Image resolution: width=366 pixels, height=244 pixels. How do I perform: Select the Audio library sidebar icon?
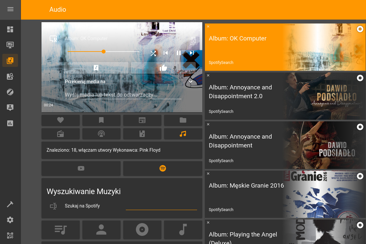(10, 61)
